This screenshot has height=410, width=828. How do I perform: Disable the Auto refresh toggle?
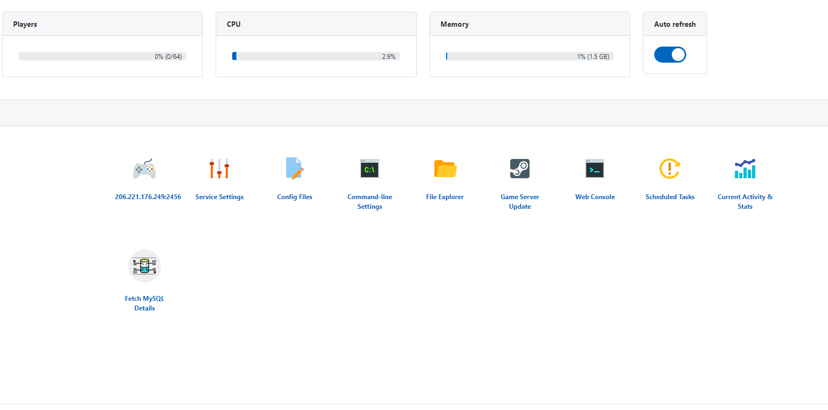click(670, 55)
